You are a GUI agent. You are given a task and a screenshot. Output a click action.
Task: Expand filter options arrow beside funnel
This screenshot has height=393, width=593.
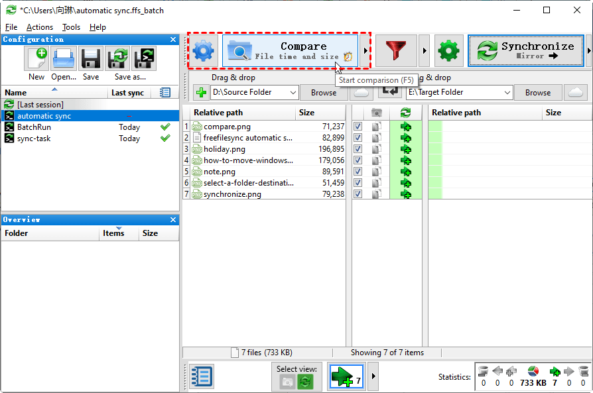pyautogui.click(x=425, y=50)
